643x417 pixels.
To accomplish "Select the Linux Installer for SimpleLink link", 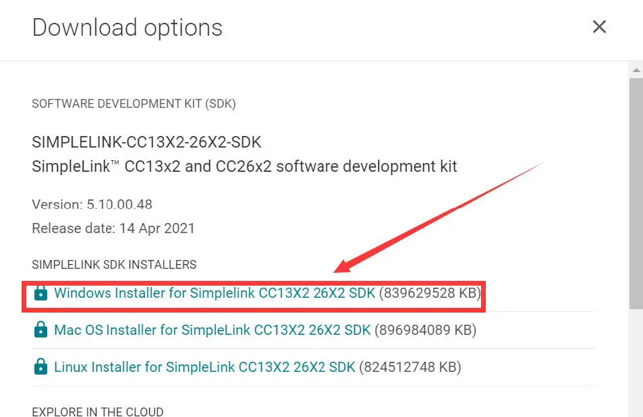I will tap(204, 367).
